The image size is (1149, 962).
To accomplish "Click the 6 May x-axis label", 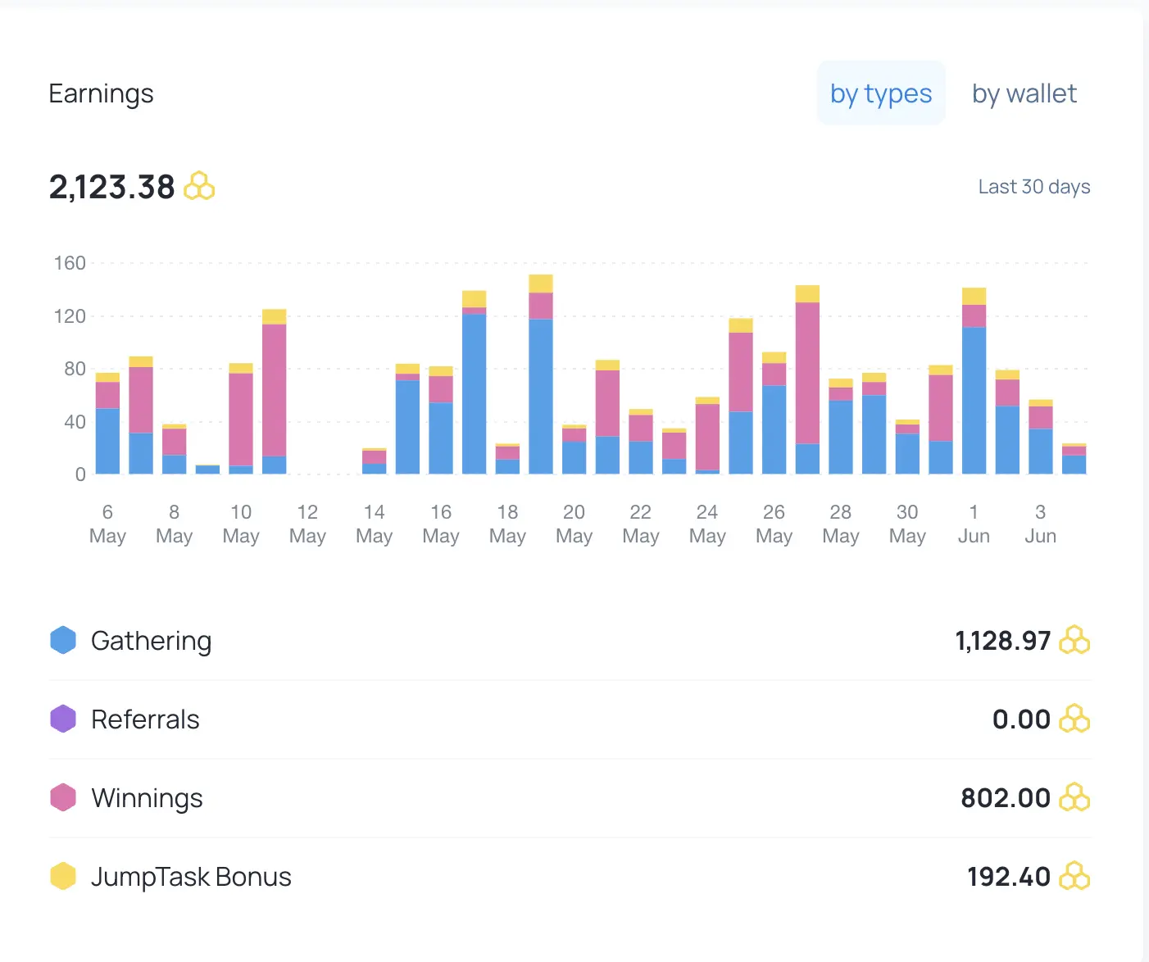I will (x=107, y=524).
